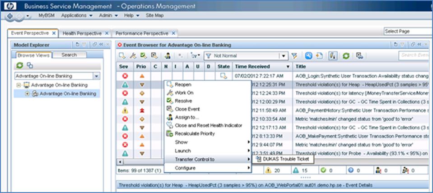The width and height of the screenshot is (433, 193).
Task: Select Close and Reset Health Indicator
Action: (208, 125)
